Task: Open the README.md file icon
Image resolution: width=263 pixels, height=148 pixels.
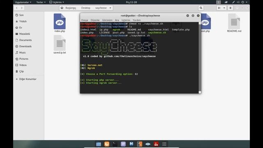Action: point(234,21)
